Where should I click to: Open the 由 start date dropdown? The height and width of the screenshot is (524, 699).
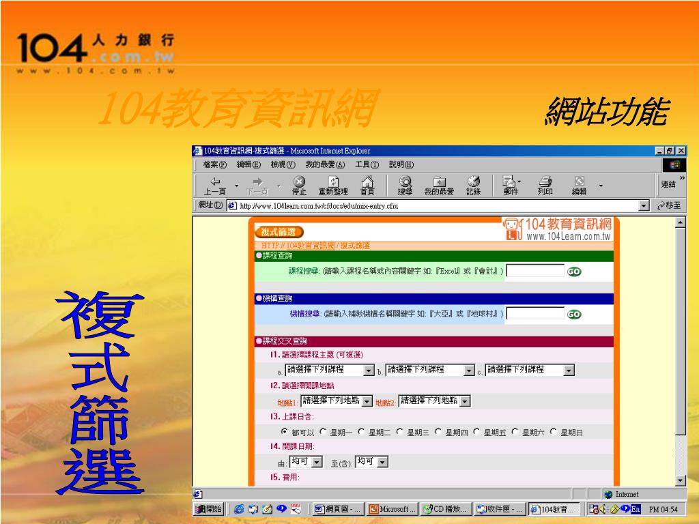[306, 462]
